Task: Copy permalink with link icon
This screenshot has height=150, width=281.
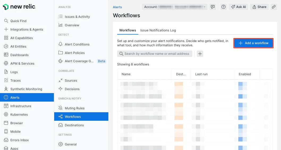Action: point(274,7)
